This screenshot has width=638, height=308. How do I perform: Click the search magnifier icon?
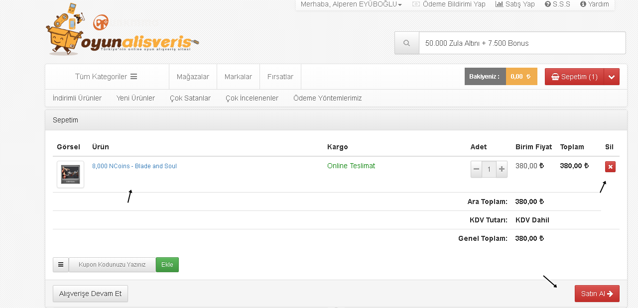pyautogui.click(x=407, y=43)
